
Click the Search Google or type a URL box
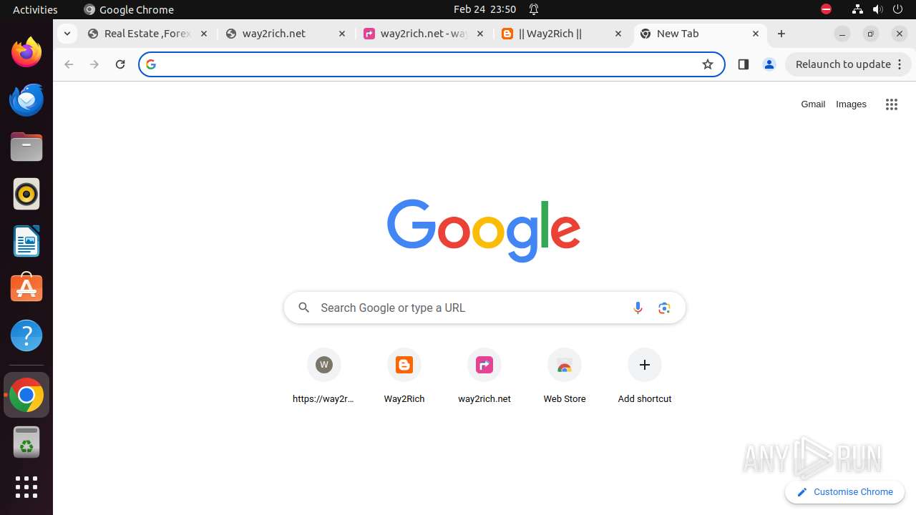pos(484,308)
